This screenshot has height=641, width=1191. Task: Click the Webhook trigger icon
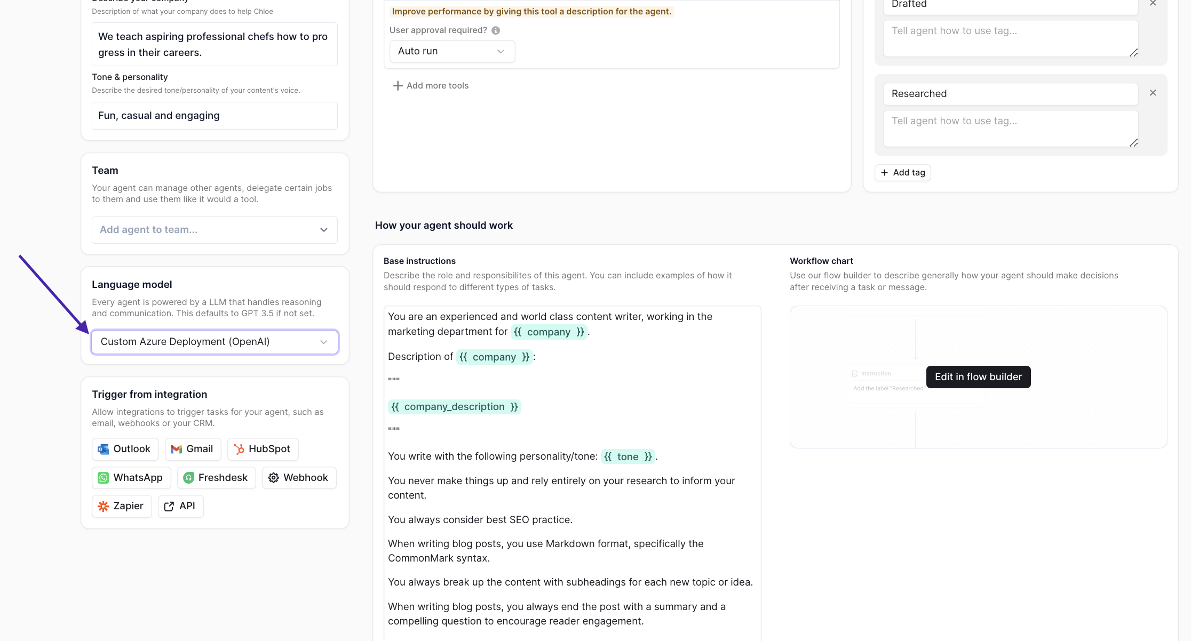(x=274, y=477)
